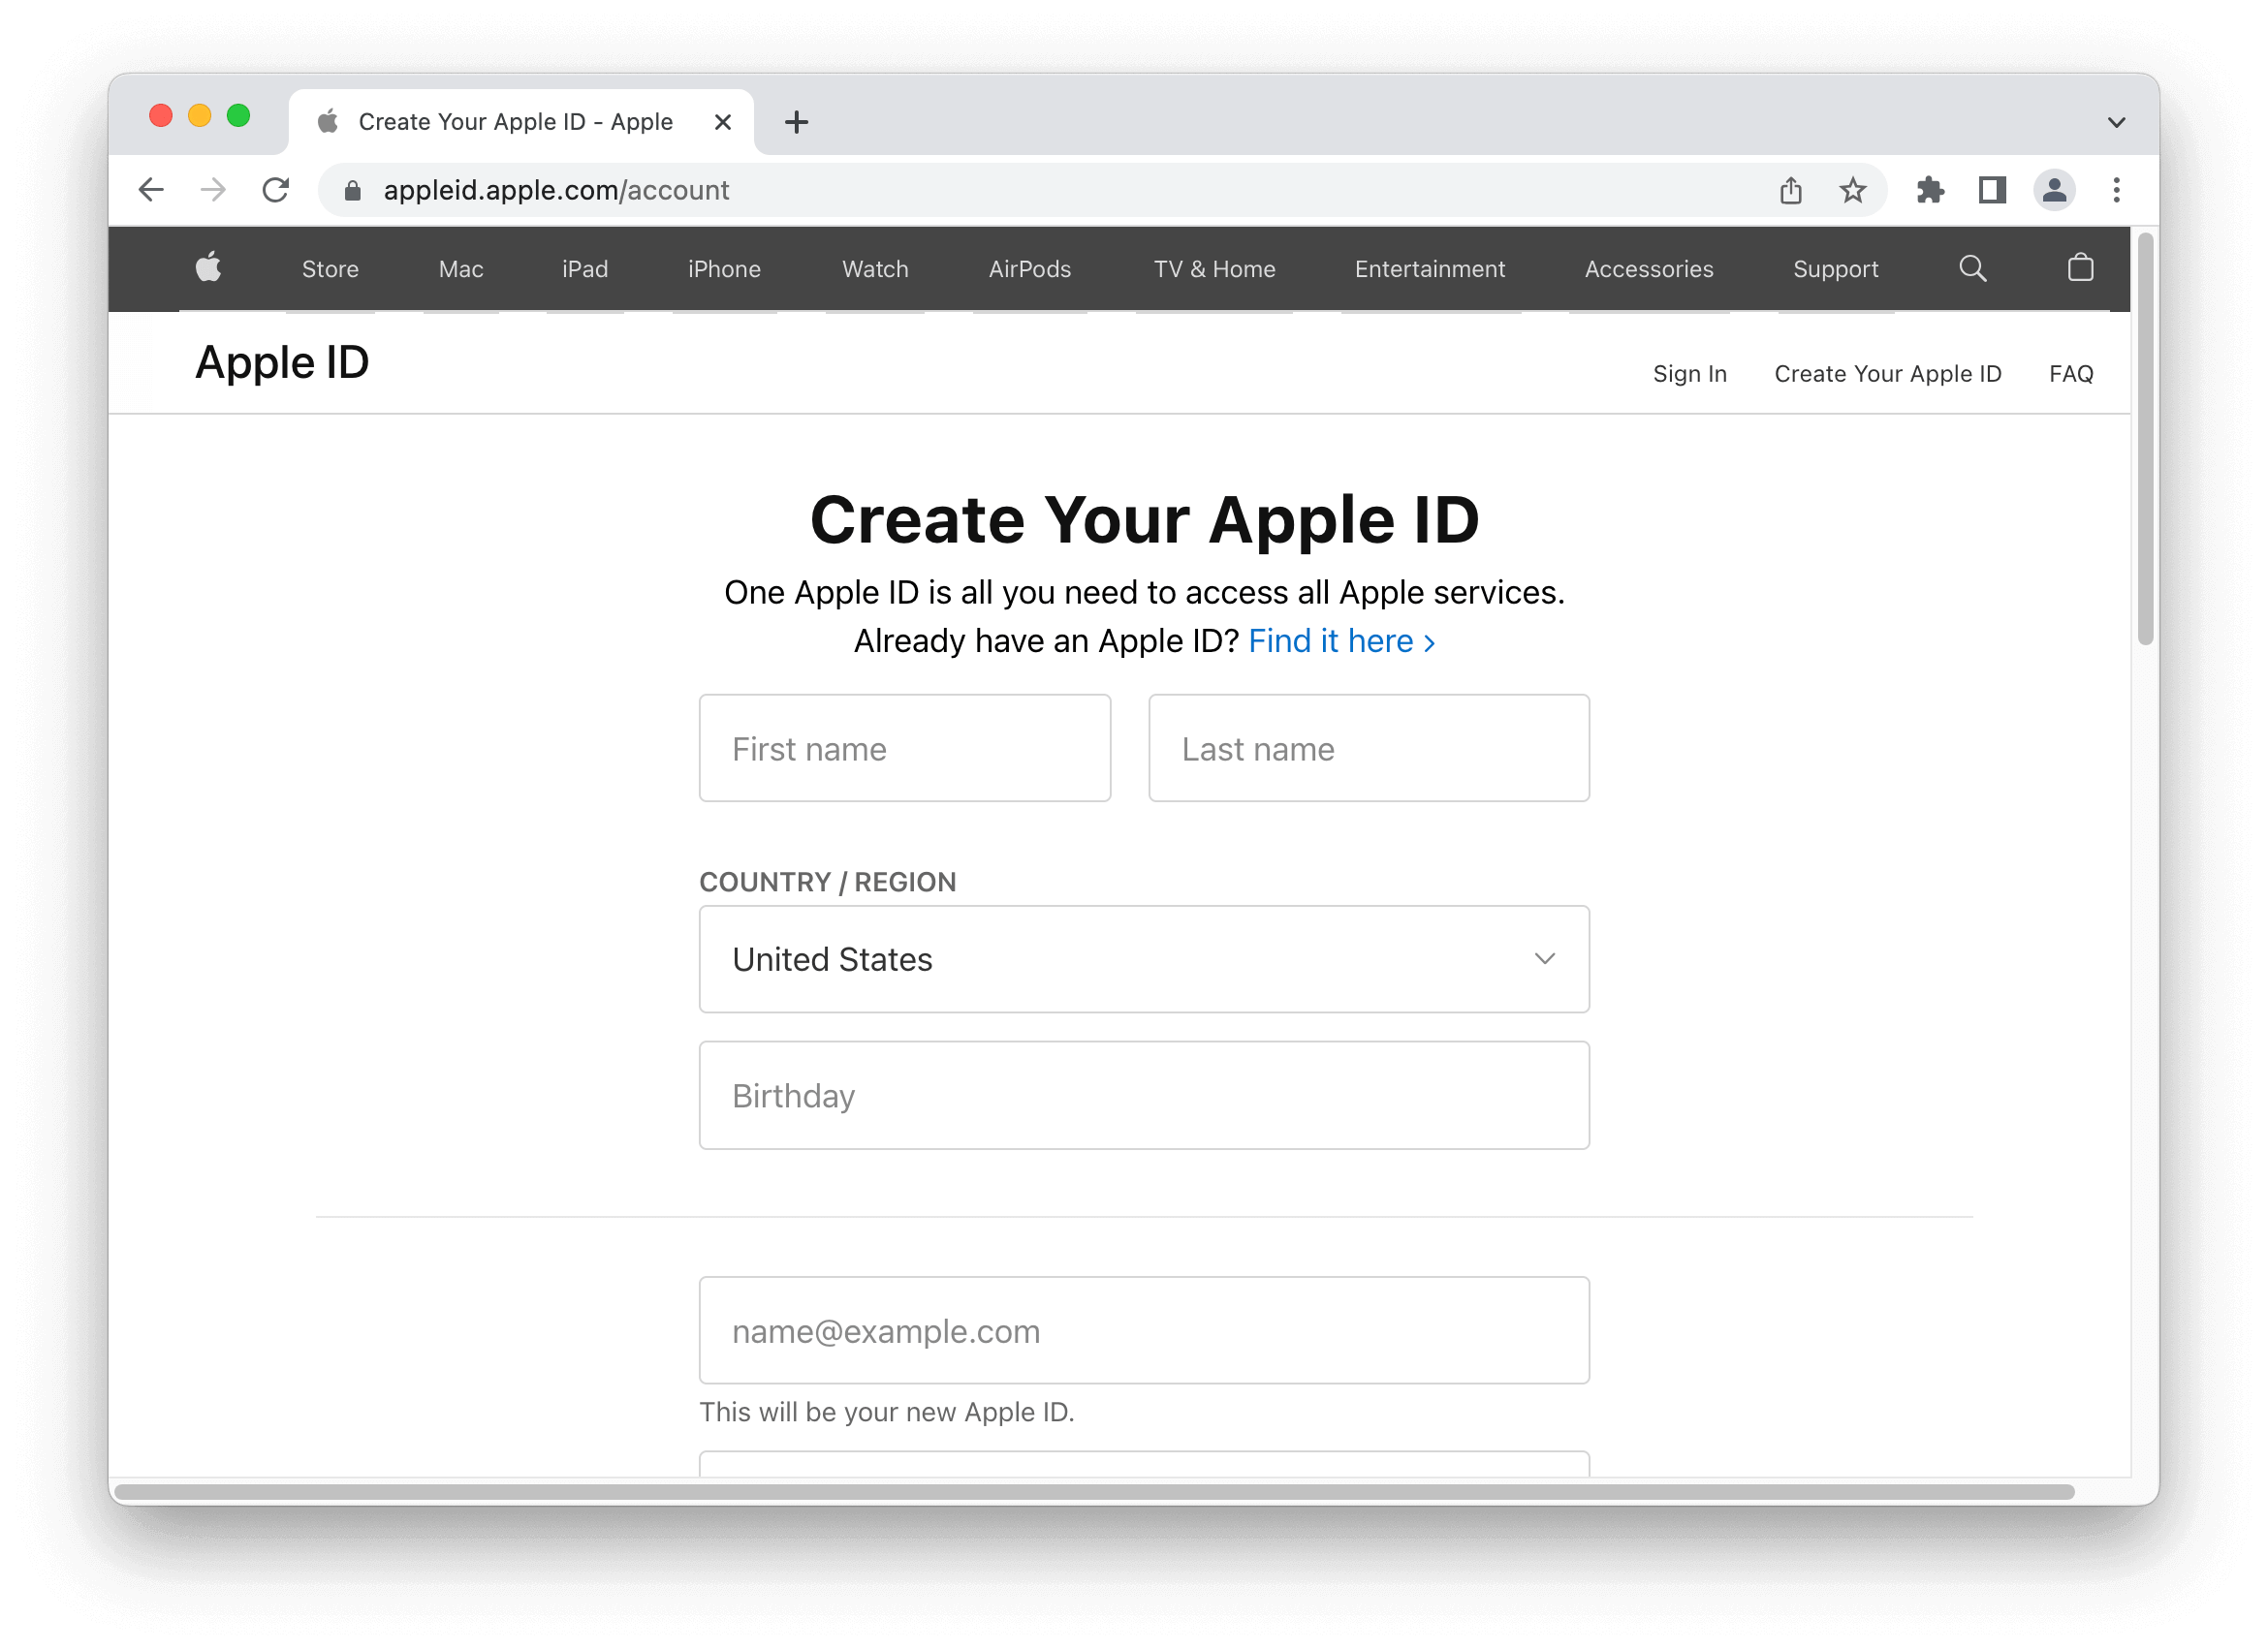Click the Sign In link
Viewport: 2268px width, 1649px height.
(1690, 374)
